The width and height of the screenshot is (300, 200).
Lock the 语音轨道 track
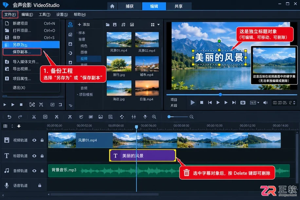tap(40, 185)
